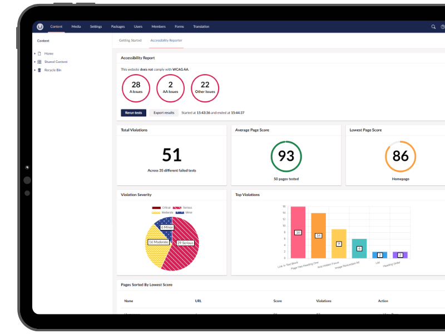Click the Rerun tests button
445x334 pixels.
pos(133,112)
